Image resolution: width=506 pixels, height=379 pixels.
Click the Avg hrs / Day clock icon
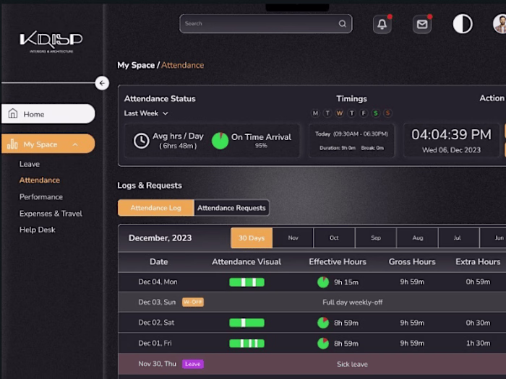142,141
